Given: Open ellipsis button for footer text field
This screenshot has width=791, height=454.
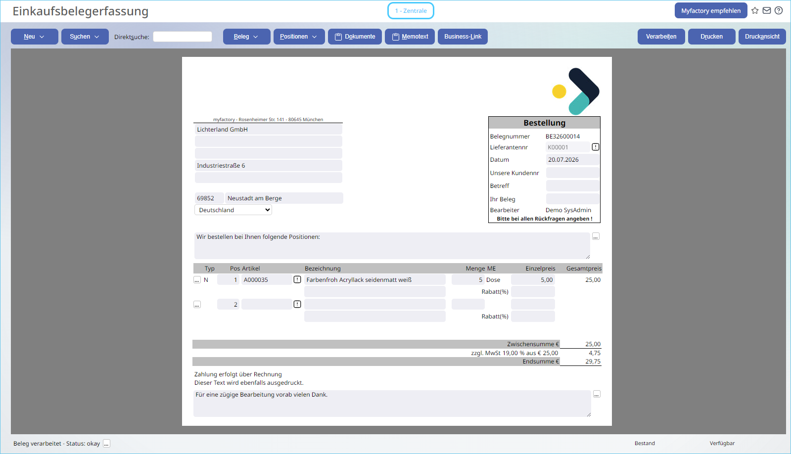Looking at the screenshot, I should pos(597,394).
